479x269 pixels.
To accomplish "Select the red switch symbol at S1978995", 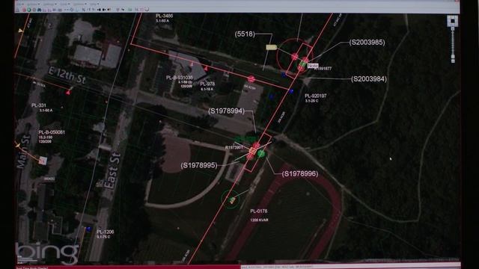I will pos(250,156).
